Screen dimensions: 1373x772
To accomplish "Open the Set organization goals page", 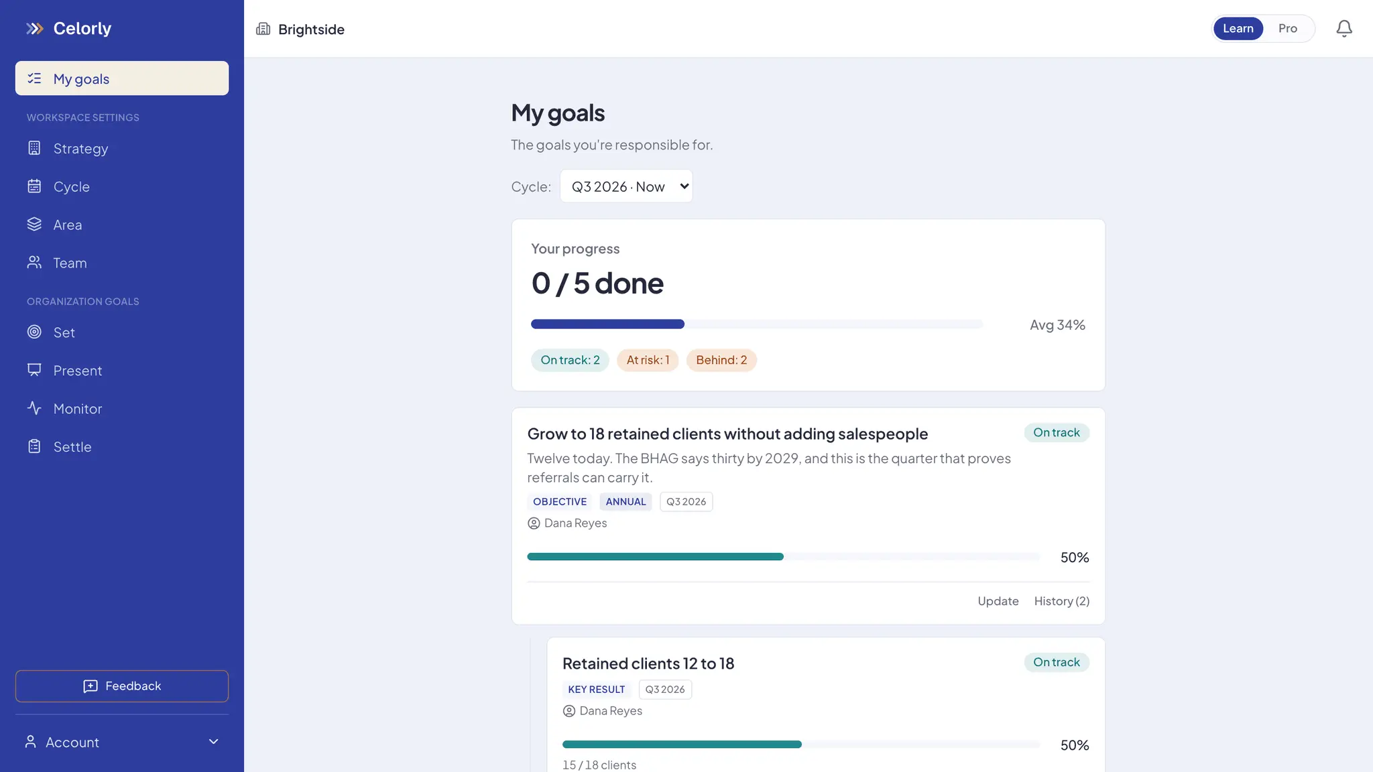I will 122,332.
